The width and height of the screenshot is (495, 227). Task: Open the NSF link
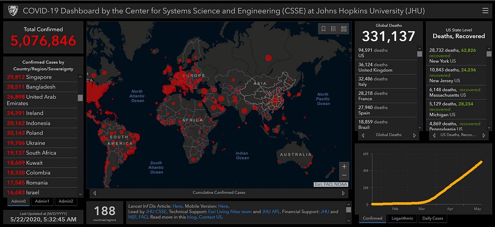(132, 217)
